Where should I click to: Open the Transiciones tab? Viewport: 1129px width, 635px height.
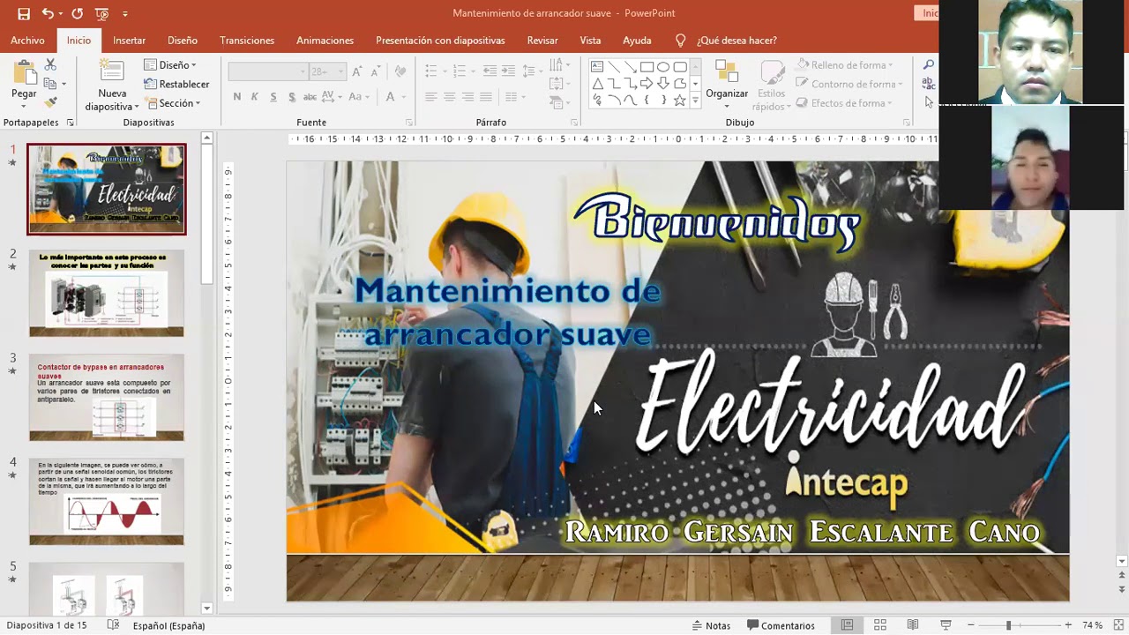click(247, 41)
